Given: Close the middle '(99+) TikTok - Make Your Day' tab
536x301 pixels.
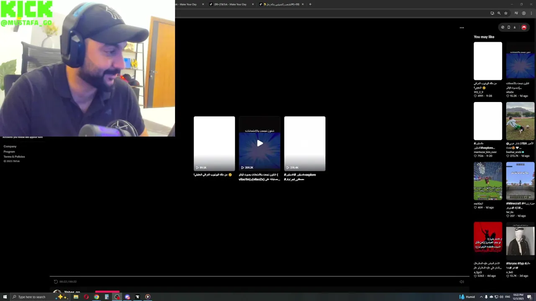Looking at the screenshot, I should click(x=253, y=4).
